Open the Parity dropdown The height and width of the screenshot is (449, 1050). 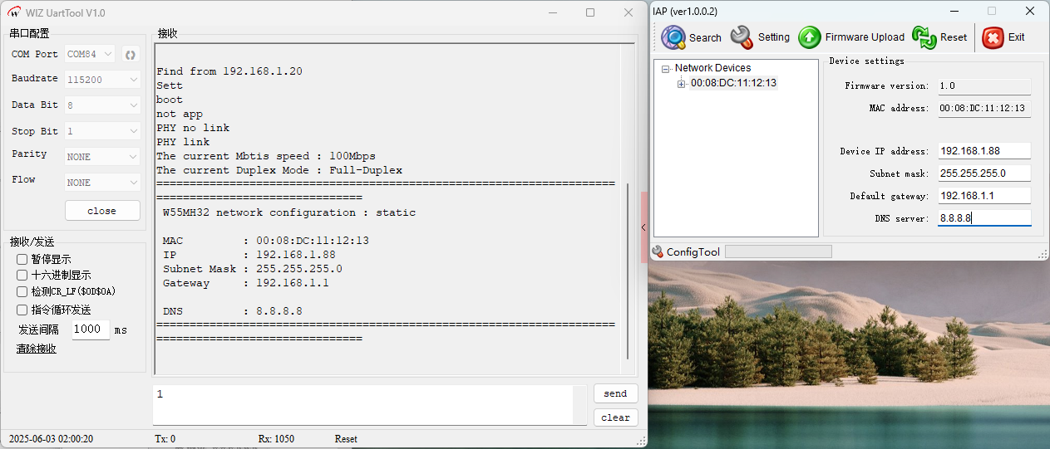click(102, 157)
